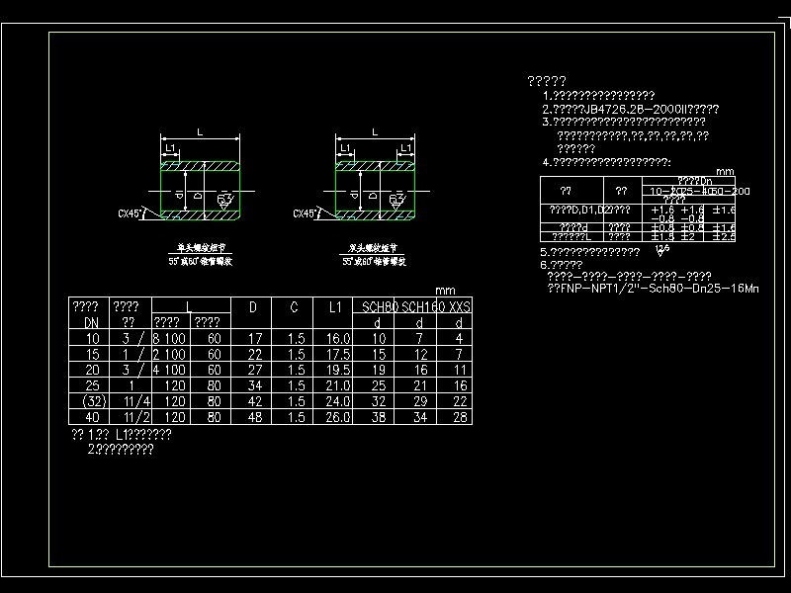This screenshot has width=791, height=593.
Task: Select the SCH80 value '38' in the DN 40 row
Action: coord(379,417)
